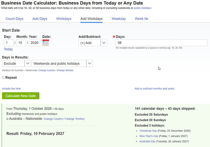This screenshot has height=147, width=210.
Task: Open the Add/Subtract dropdown arrow
Action: click(104, 43)
